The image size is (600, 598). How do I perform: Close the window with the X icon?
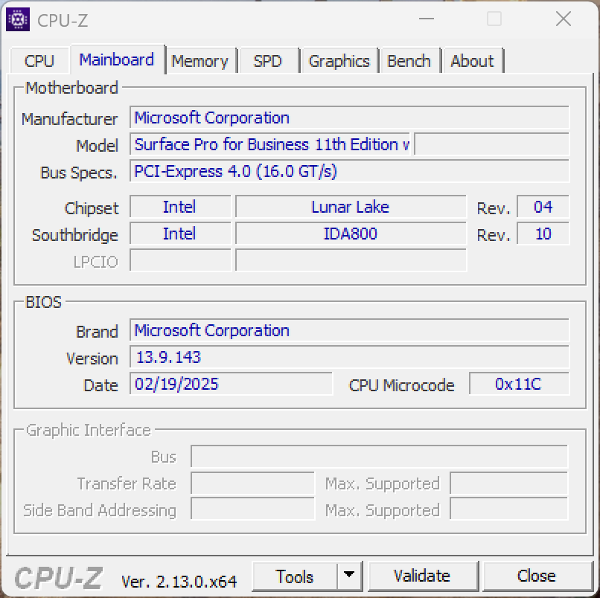click(563, 19)
